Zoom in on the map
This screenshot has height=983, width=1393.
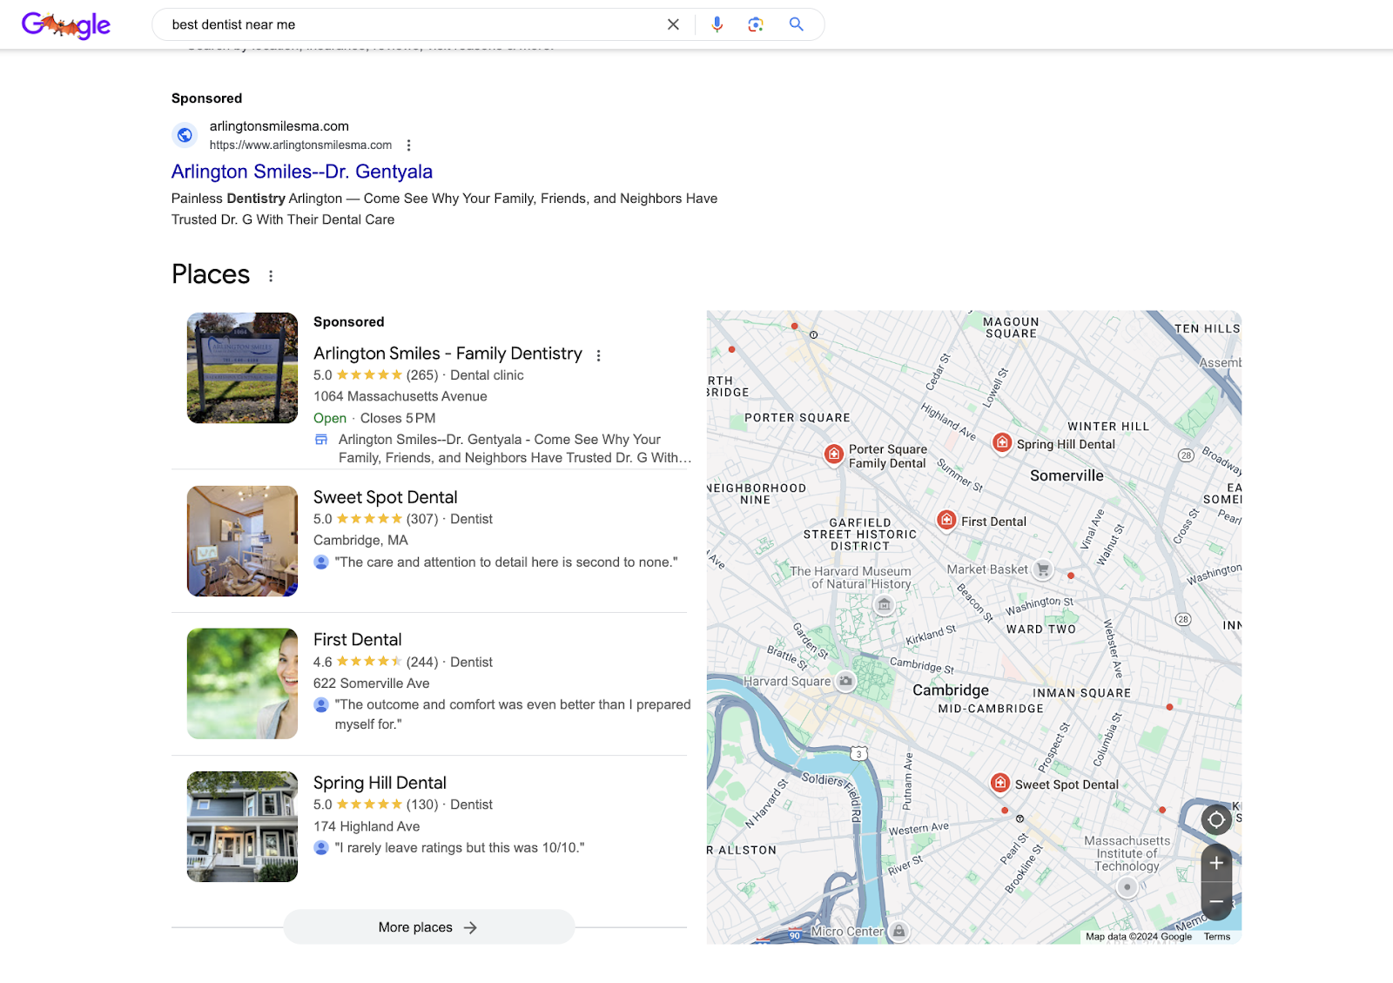pyautogui.click(x=1216, y=863)
